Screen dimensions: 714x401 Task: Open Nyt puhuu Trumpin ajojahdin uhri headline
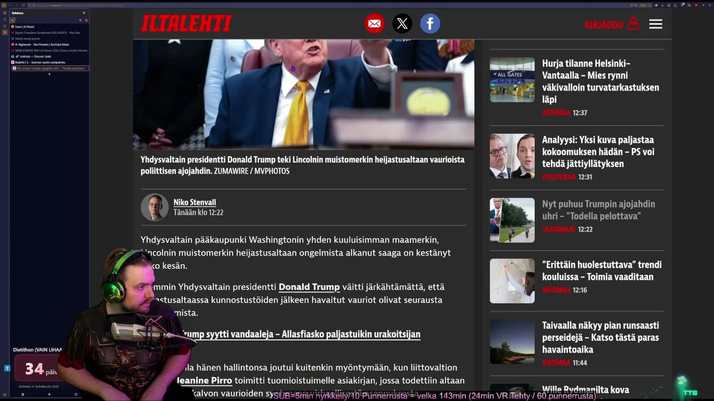[x=599, y=210]
